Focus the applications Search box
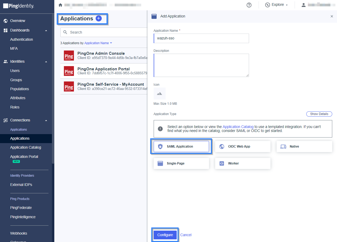 (104, 32)
